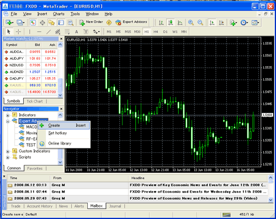The image size is (276, 219).
Task: Open the Trade terminal tab
Action: [x=15, y=206]
